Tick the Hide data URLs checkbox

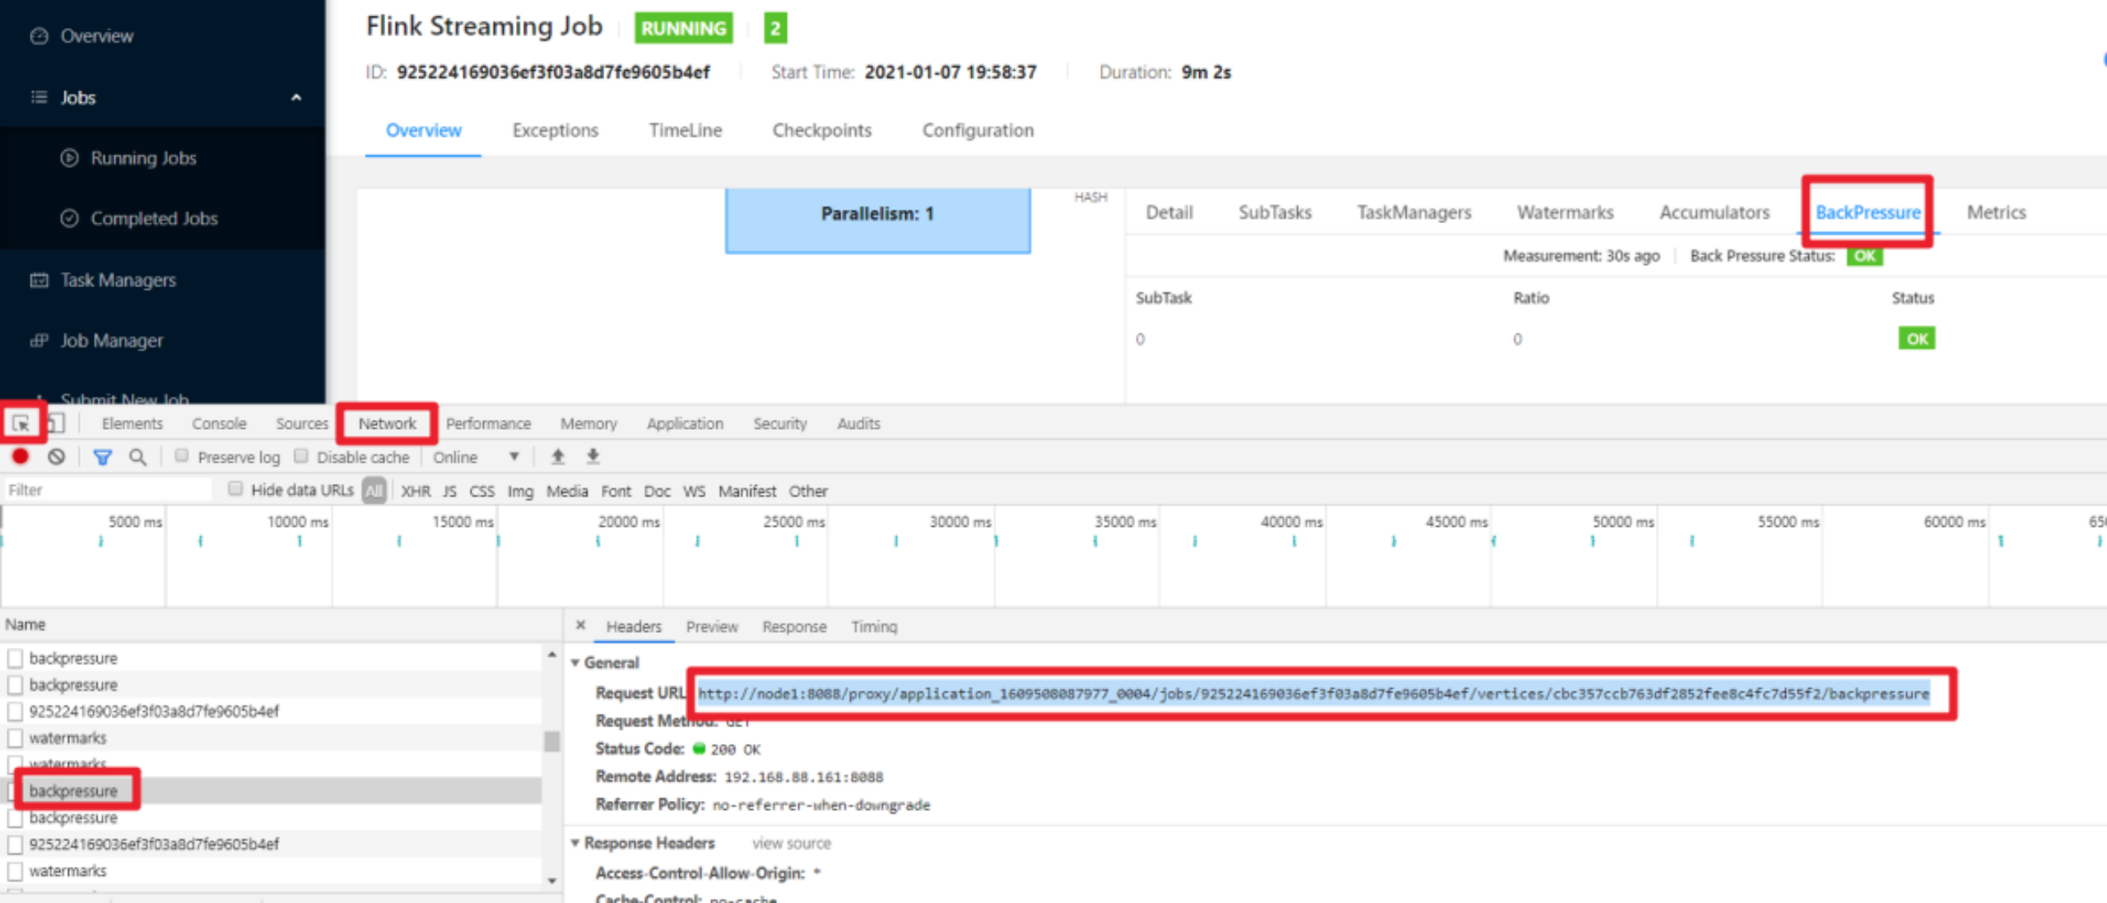click(235, 489)
